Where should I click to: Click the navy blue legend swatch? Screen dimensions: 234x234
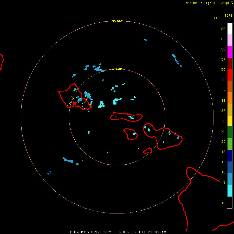[230, 156]
